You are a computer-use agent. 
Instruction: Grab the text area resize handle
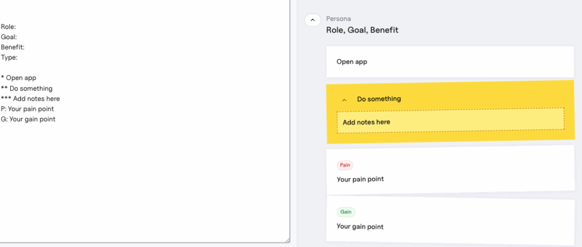[x=287, y=240]
